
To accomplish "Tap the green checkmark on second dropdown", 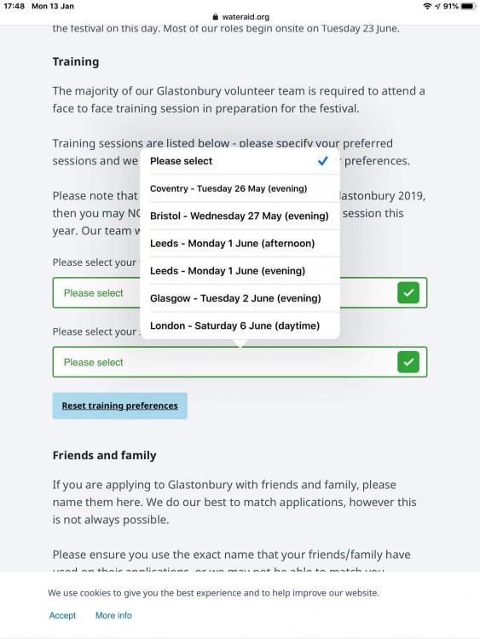I will coord(408,362).
